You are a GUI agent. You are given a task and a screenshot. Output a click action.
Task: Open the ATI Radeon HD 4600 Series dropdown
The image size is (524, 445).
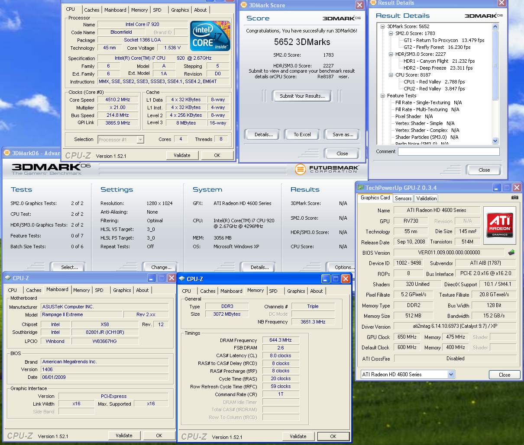click(x=451, y=375)
